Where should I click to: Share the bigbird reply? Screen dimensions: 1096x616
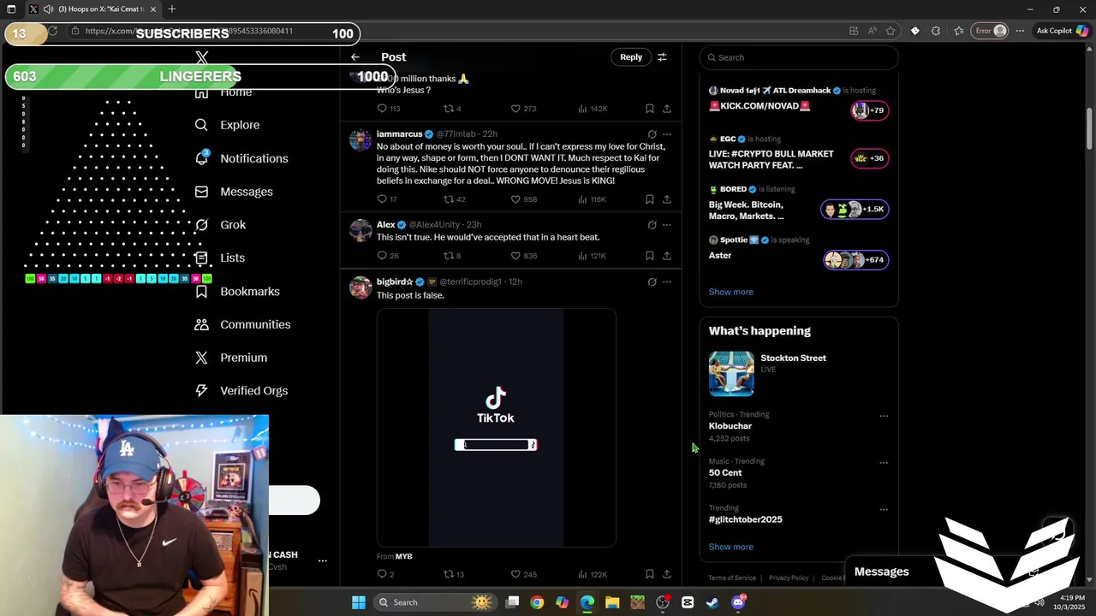click(x=667, y=574)
